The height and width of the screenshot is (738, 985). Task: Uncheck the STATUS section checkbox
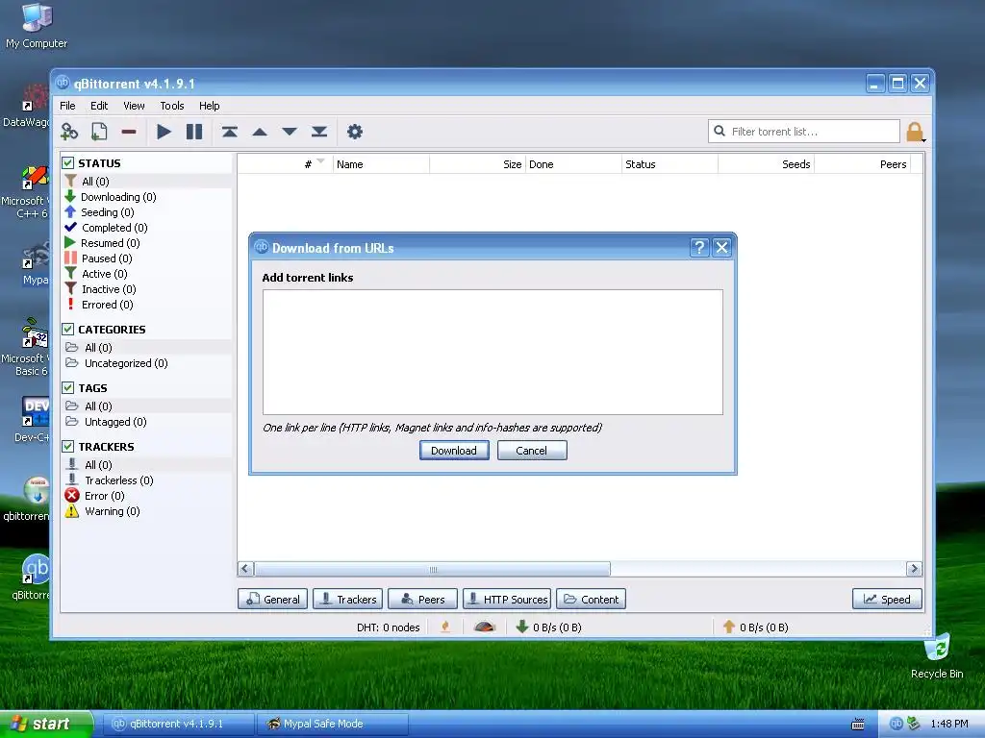click(x=68, y=163)
